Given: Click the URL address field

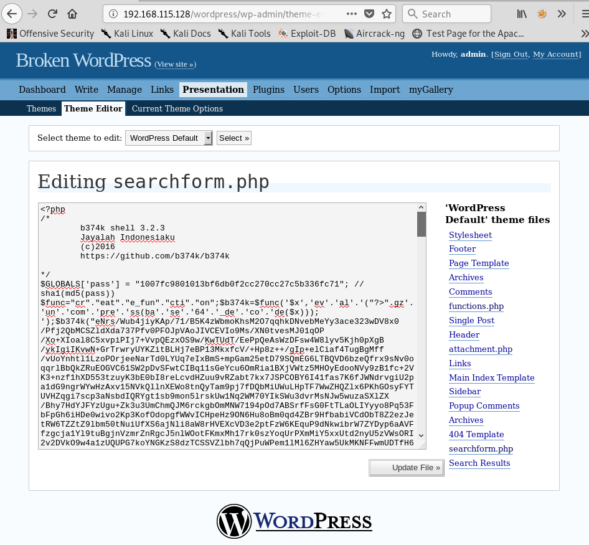Looking at the screenshot, I should pyautogui.click(x=224, y=14).
